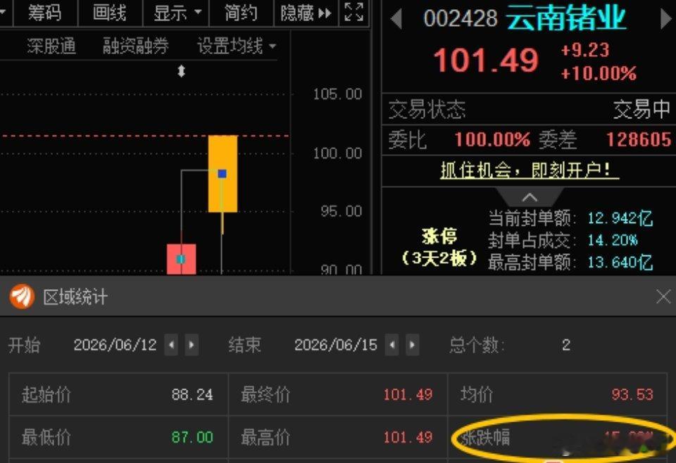Click the 封单占成交 value 14.20%
The height and width of the screenshot is (463, 676).
(613, 240)
